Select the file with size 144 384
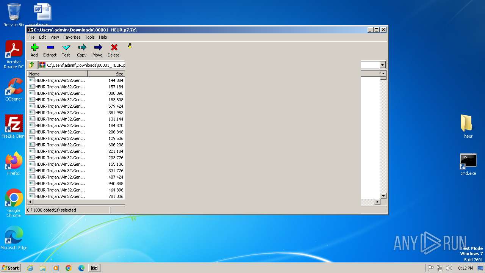The image size is (485, 273). pyautogui.click(x=76, y=80)
